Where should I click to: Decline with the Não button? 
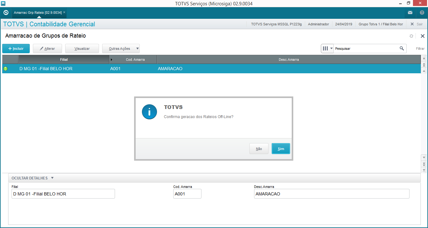[x=259, y=149]
